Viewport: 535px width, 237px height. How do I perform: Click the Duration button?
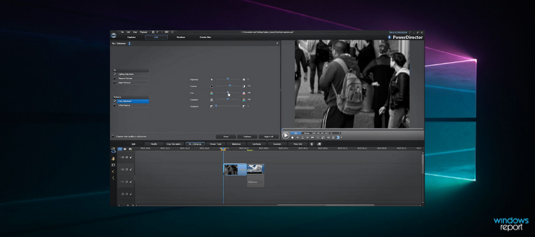coord(277,144)
